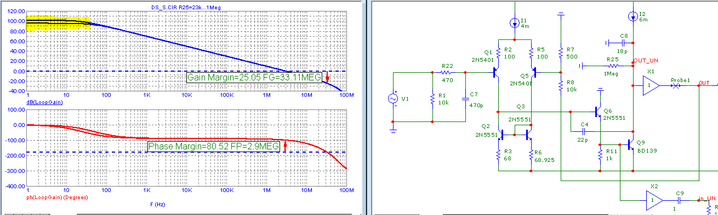718x215 pixels.
Task: Click the Gain Margin=25.05 annotation tag
Action: [x=254, y=78]
